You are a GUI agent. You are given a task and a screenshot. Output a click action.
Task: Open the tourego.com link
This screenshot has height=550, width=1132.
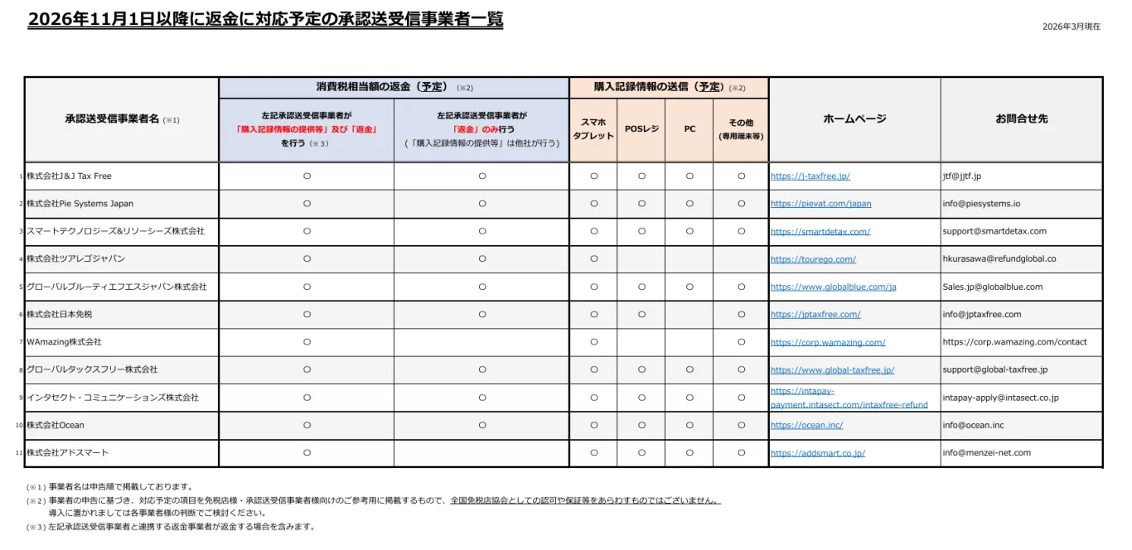click(x=813, y=259)
